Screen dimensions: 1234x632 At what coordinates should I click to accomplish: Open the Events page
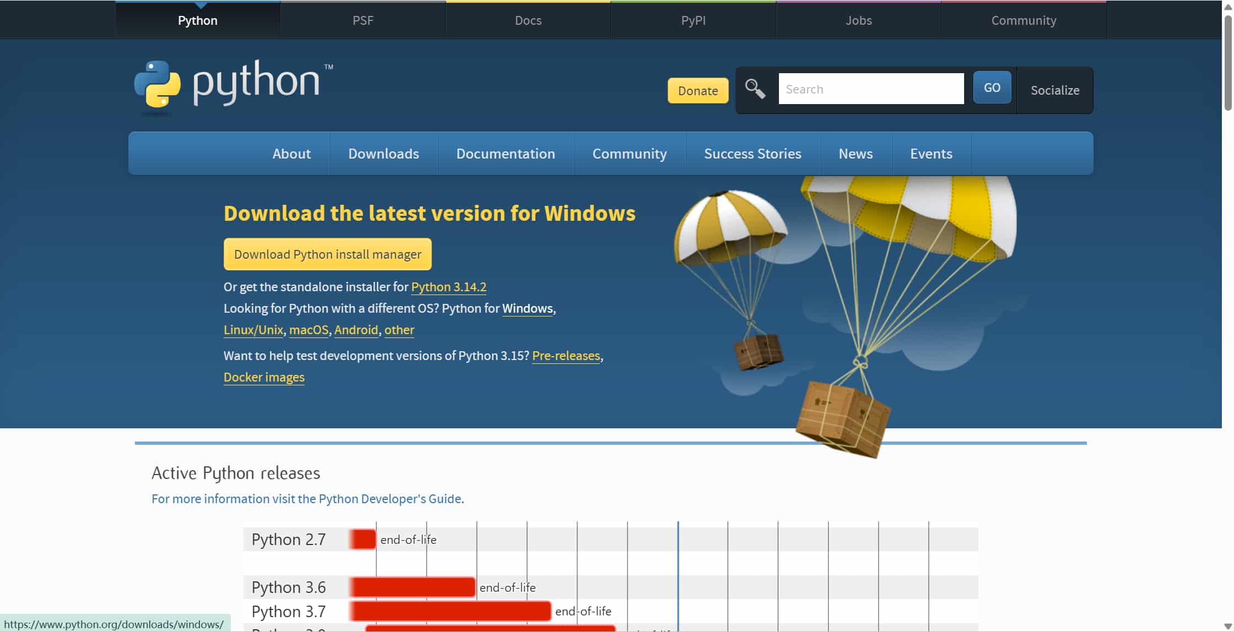pos(931,154)
